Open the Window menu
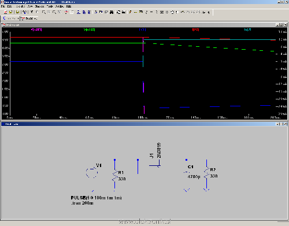 (60, 6)
